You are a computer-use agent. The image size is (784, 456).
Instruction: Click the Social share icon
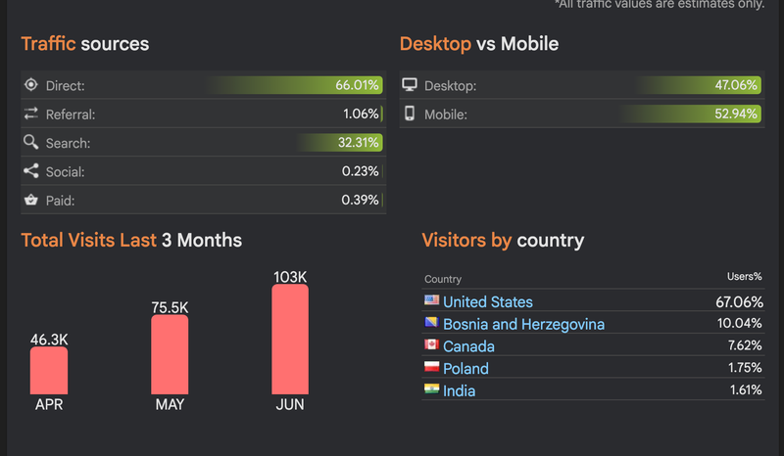[x=30, y=171]
